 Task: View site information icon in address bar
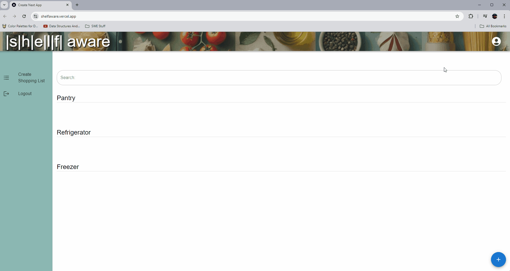[x=36, y=16]
